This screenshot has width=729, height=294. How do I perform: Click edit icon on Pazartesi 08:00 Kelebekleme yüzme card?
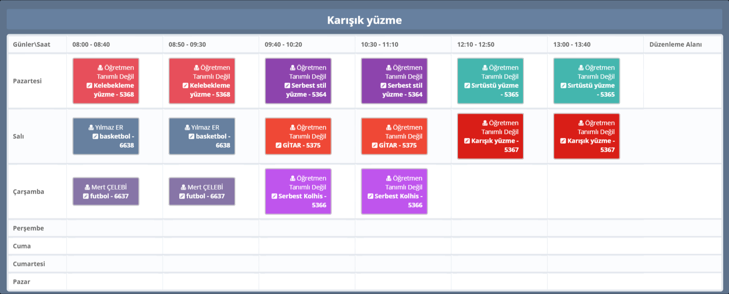tap(89, 86)
